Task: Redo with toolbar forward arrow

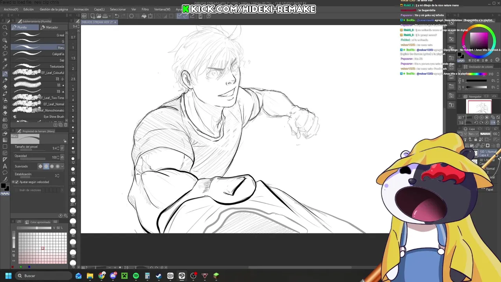Action: pyautogui.click(x=123, y=16)
